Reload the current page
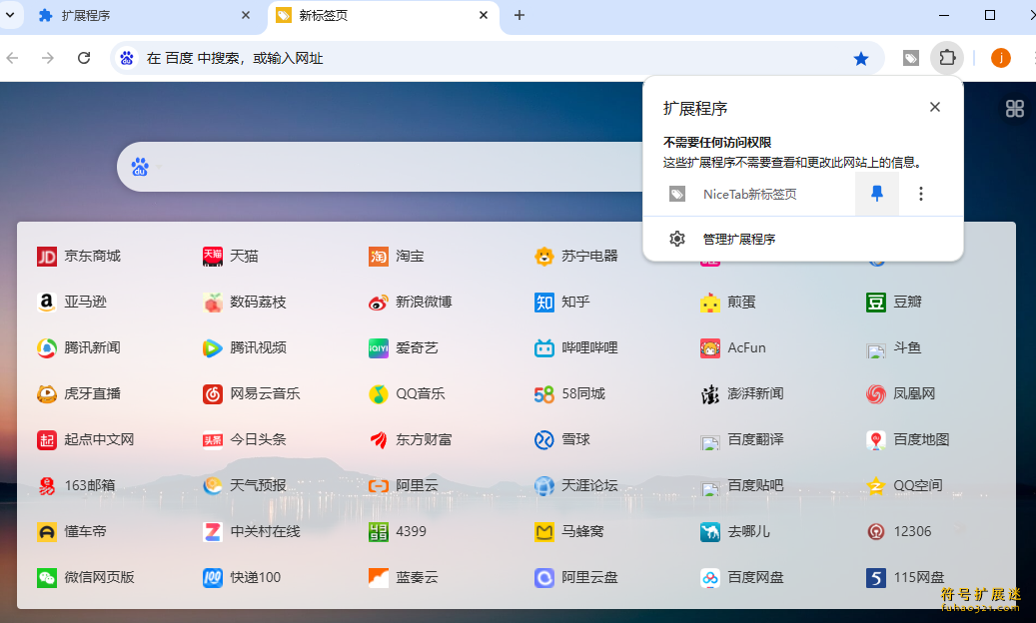The height and width of the screenshot is (623, 1036). pos(84,58)
